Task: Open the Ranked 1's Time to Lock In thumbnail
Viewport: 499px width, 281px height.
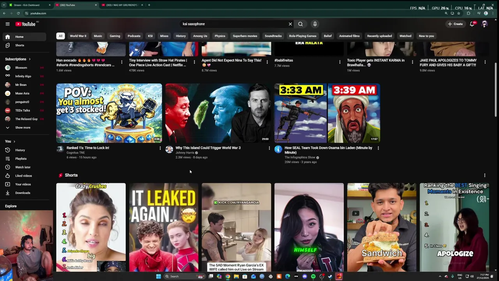Action: 109,113
